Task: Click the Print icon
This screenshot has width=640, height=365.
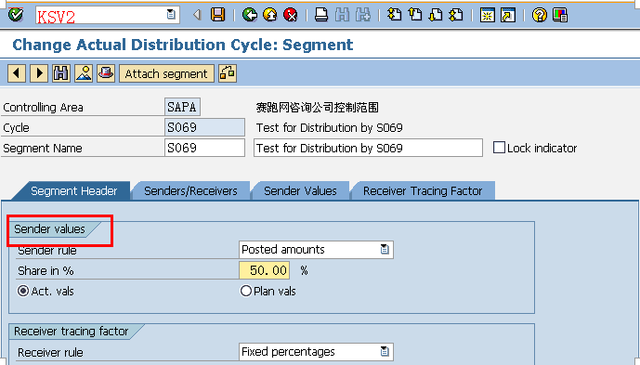Action: point(321,15)
